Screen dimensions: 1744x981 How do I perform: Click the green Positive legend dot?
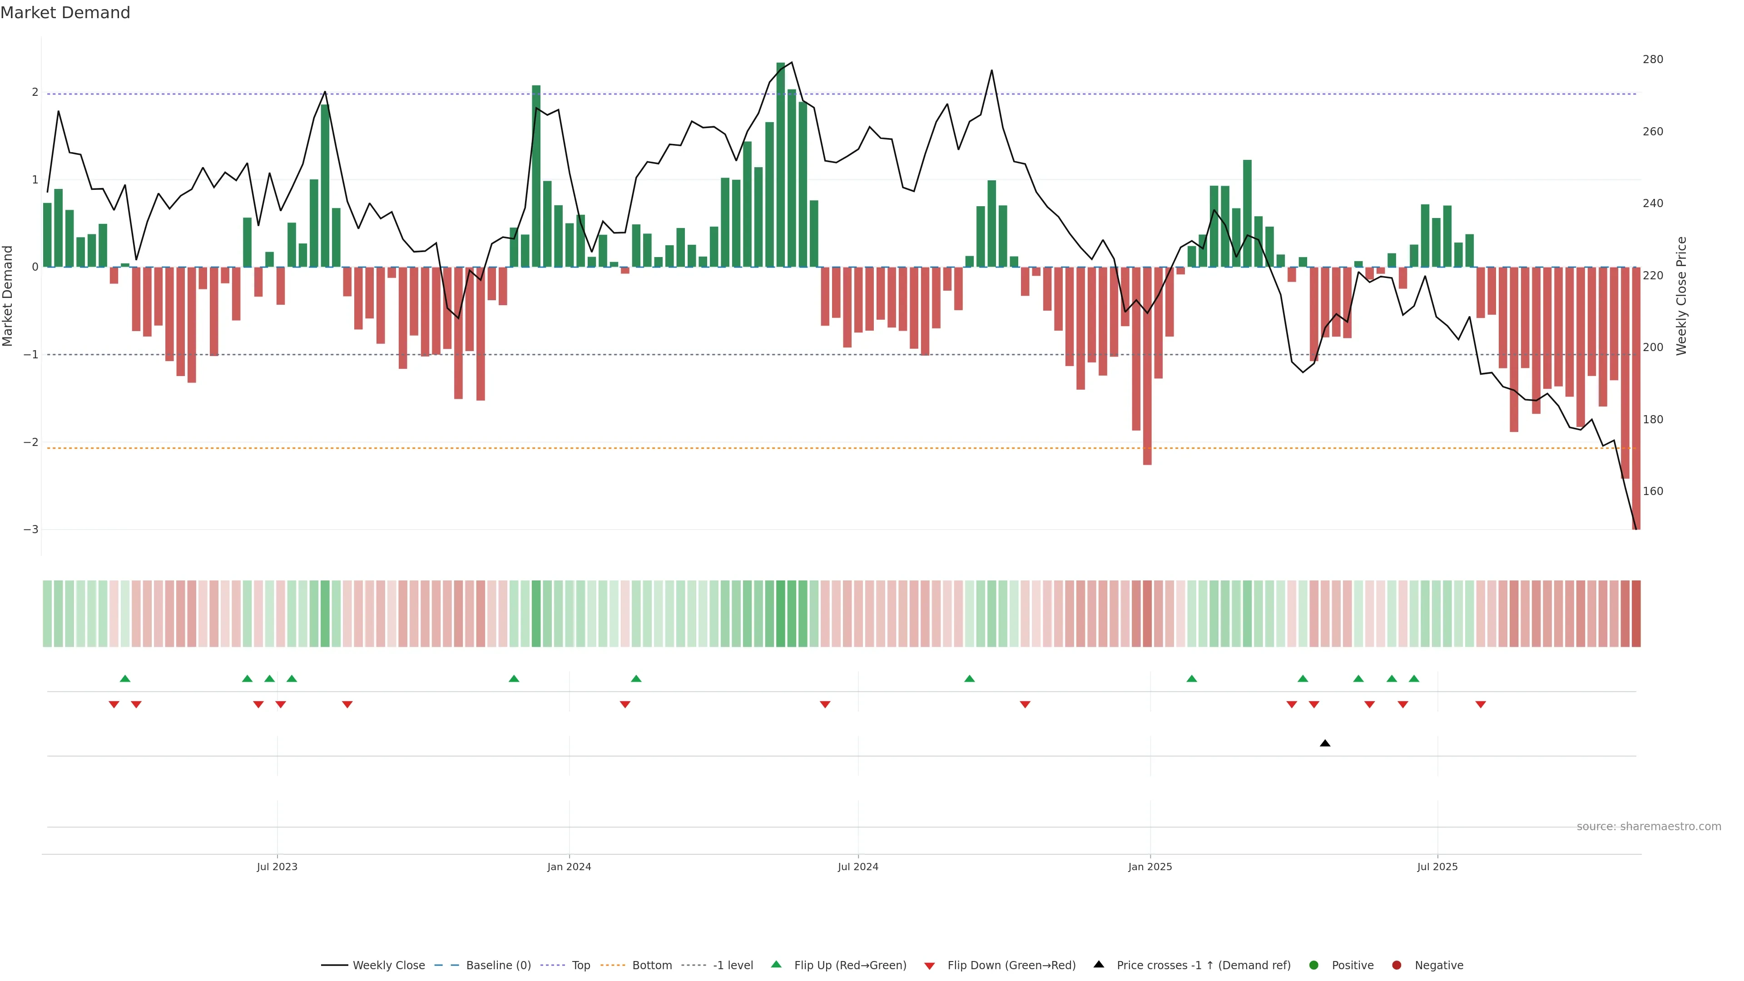pyautogui.click(x=1314, y=965)
